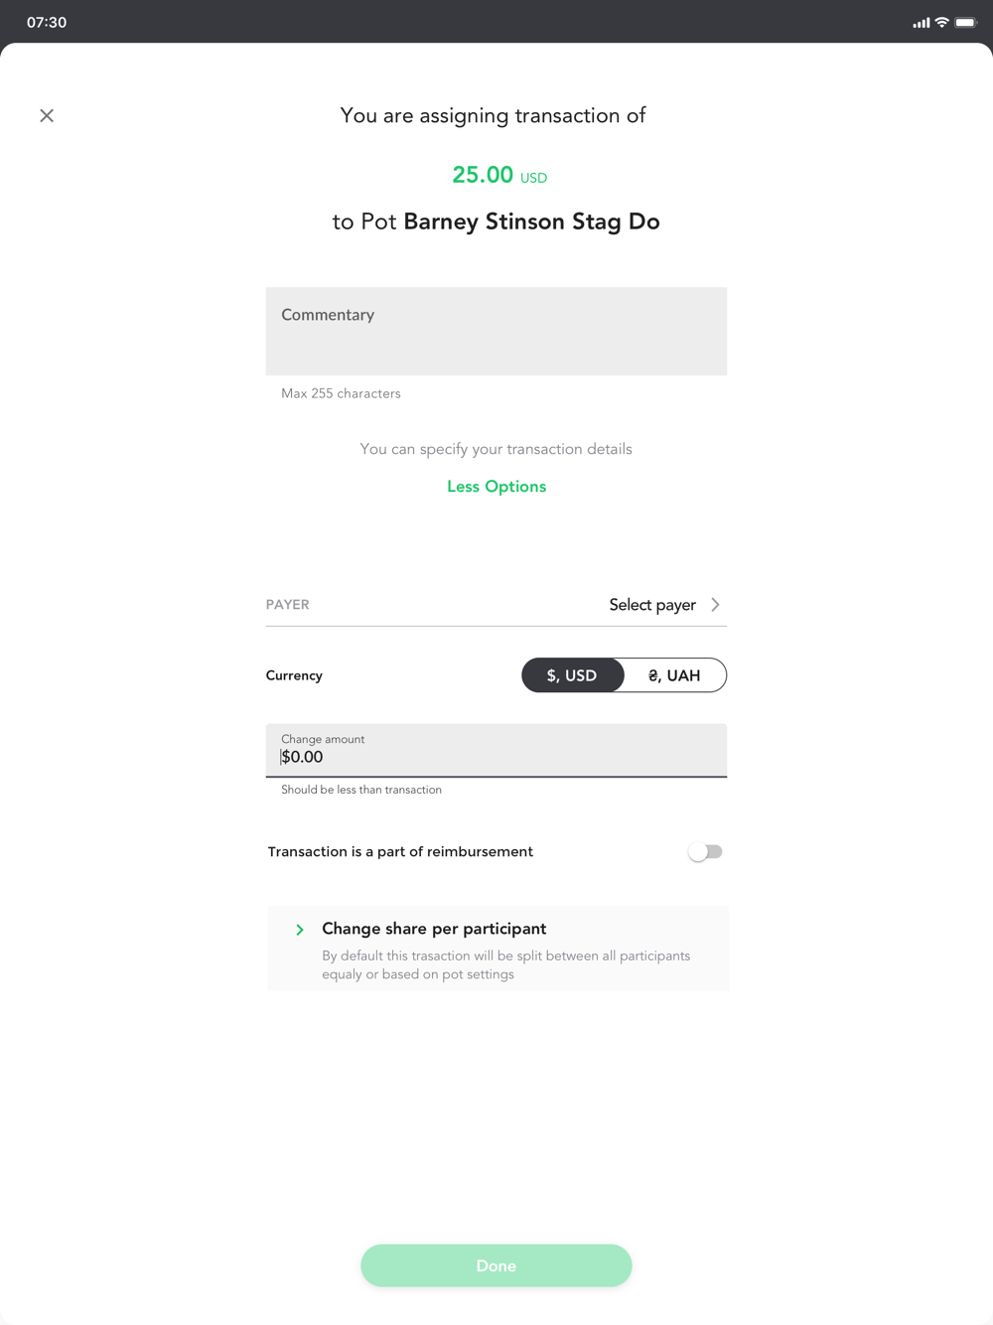This screenshot has width=993, height=1325.
Task: Tap the PAYER row label
Action: (x=288, y=605)
